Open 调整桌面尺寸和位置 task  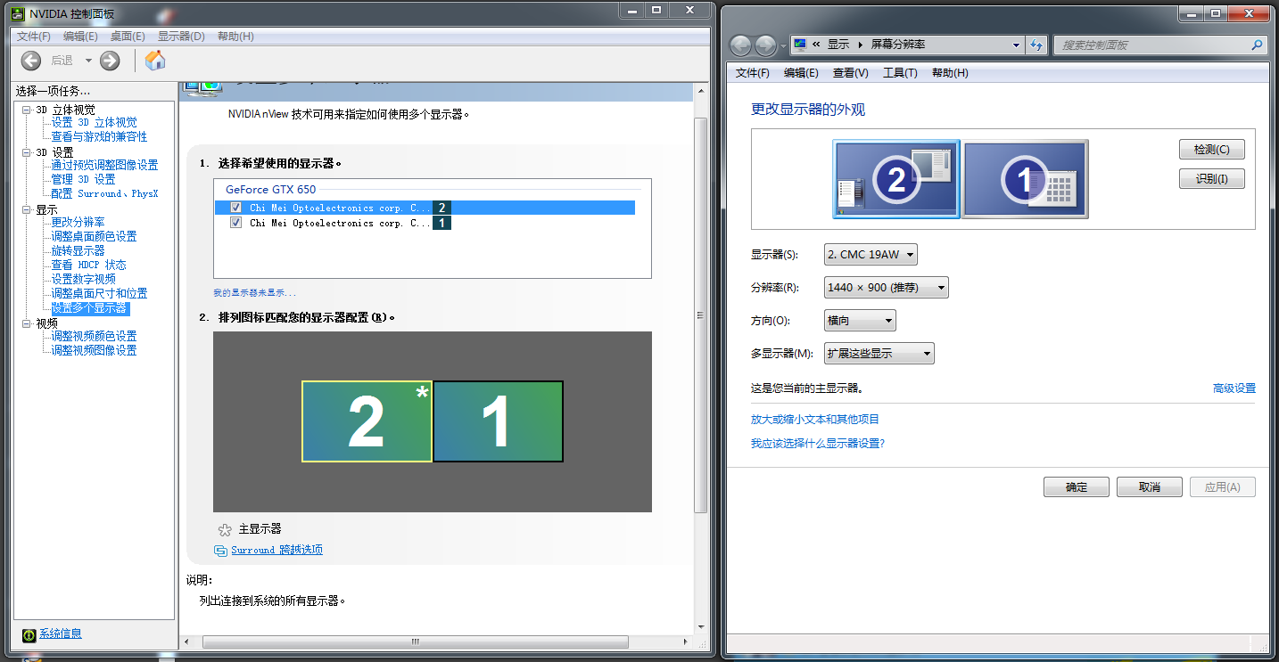(x=99, y=294)
